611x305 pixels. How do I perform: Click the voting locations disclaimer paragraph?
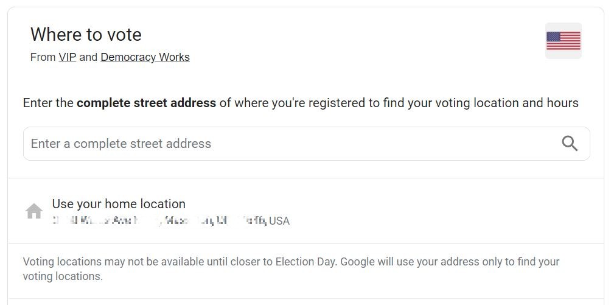click(291, 268)
